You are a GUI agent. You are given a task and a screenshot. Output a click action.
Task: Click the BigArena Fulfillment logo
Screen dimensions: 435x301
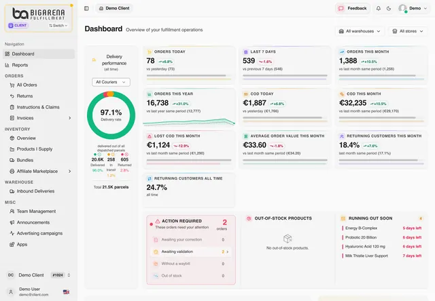(39, 14)
